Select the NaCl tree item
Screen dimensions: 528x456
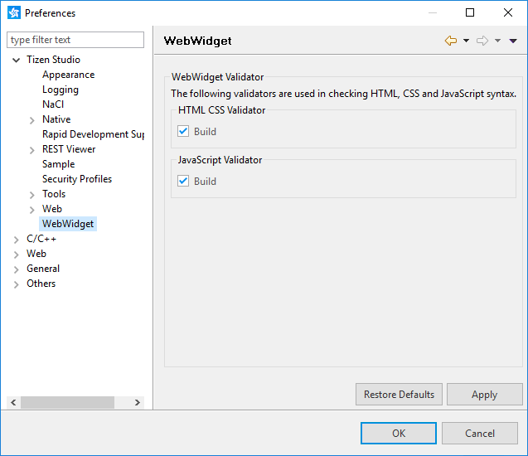click(53, 104)
